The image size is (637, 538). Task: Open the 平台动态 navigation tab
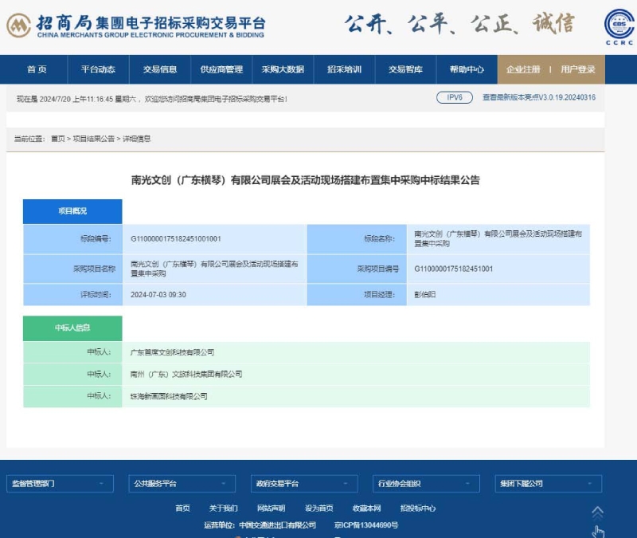click(x=98, y=69)
